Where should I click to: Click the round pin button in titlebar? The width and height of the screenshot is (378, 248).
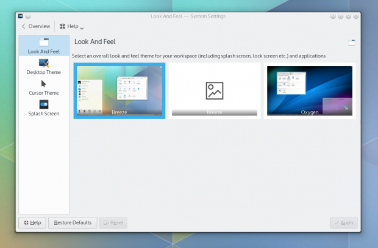(x=28, y=16)
